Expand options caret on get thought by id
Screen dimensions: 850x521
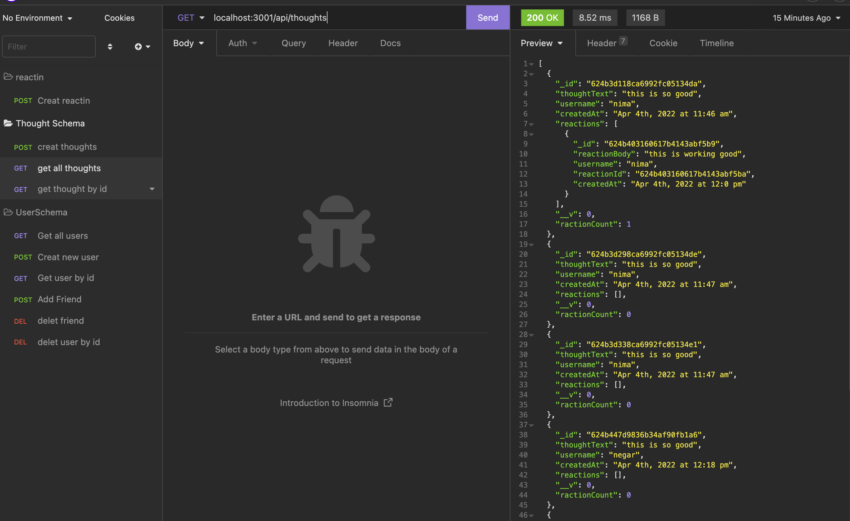tap(152, 189)
